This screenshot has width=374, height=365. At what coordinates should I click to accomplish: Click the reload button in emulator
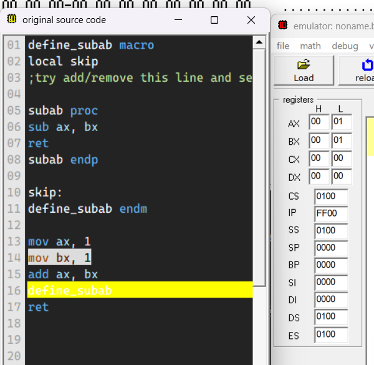(x=357, y=70)
